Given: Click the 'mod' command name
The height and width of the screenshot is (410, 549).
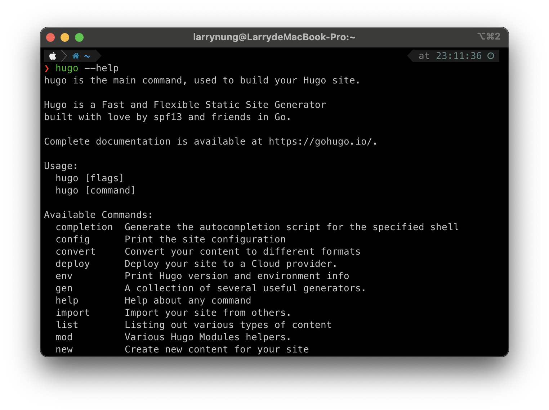Looking at the screenshot, I should tap(64, 337).
